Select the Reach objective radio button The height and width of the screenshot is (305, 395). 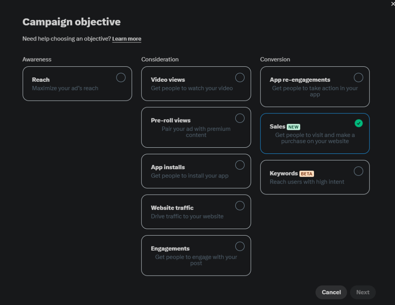click(121, 78)
